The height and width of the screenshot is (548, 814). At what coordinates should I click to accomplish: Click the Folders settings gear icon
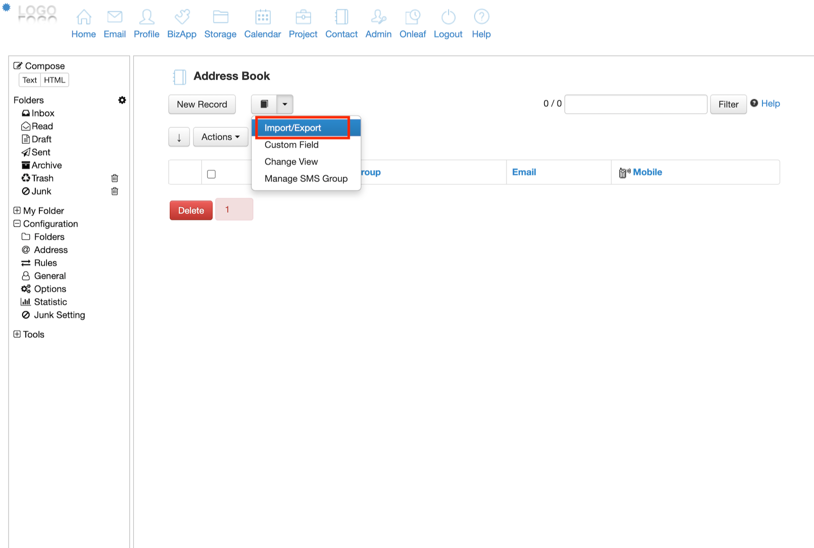click(122, 100)
